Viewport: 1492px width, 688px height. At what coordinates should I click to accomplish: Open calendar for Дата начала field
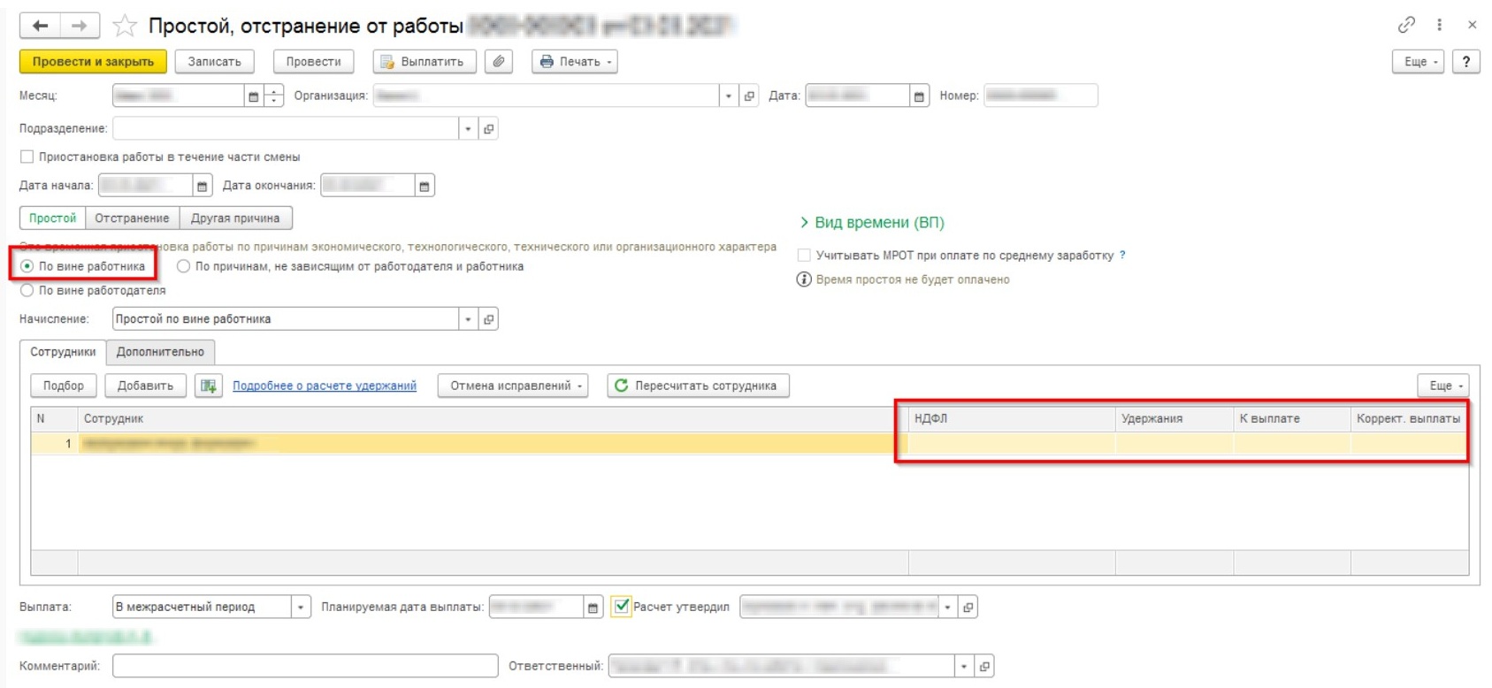pos(203,186)
